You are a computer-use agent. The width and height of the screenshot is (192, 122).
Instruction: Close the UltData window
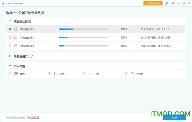[189, 3]
